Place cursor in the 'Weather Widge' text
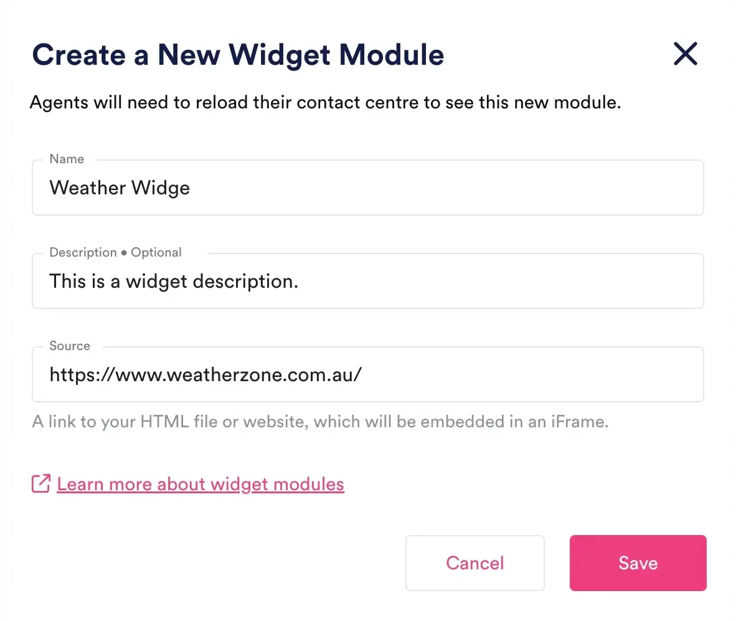 coord(120,187)
